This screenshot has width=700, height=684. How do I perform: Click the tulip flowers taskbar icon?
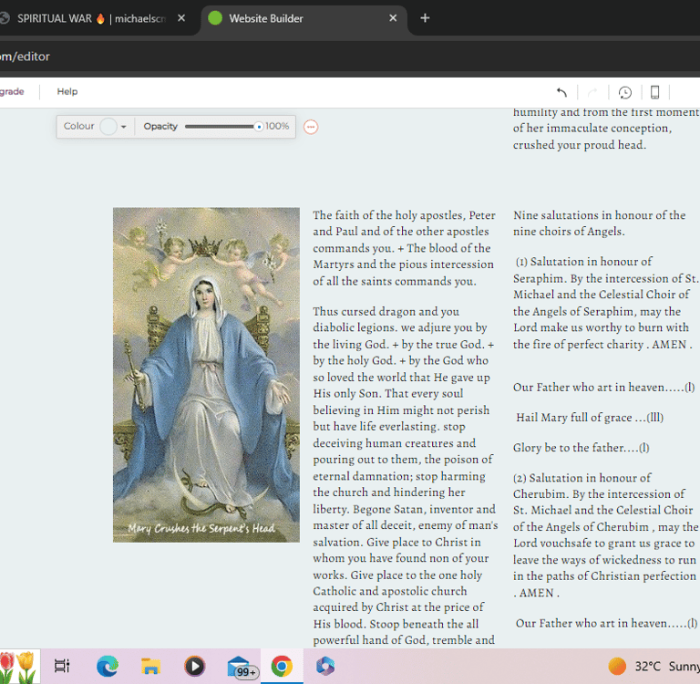click(18, 666)
